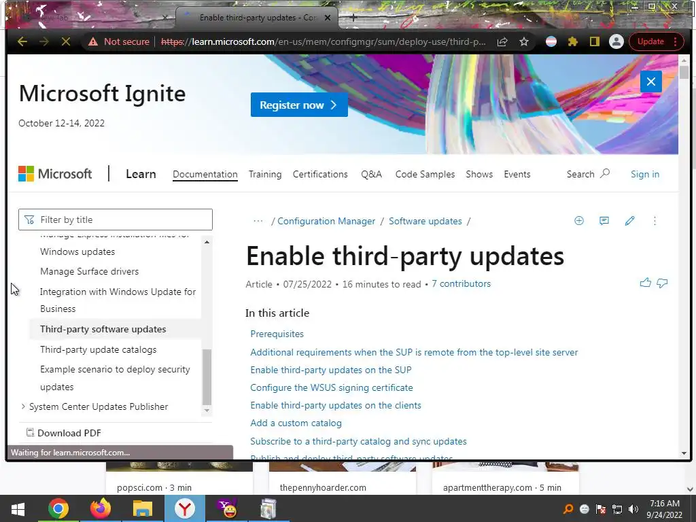Open File Explorer from the taskbar
Viewport: 696px width, 522px height.
(x=143, y=508)
